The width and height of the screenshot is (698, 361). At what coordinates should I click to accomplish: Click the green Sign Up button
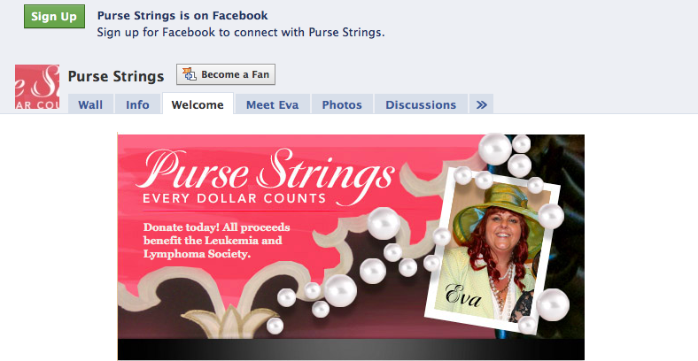point(54,17)
